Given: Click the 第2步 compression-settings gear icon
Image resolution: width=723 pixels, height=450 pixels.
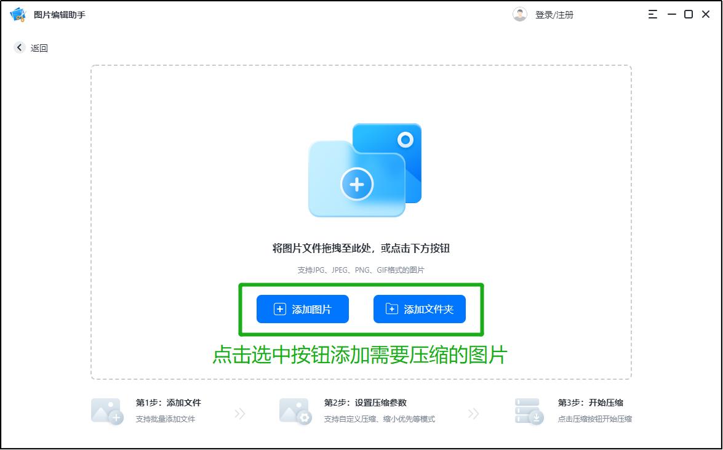Looking at the screenshot, I should [295, 412].
